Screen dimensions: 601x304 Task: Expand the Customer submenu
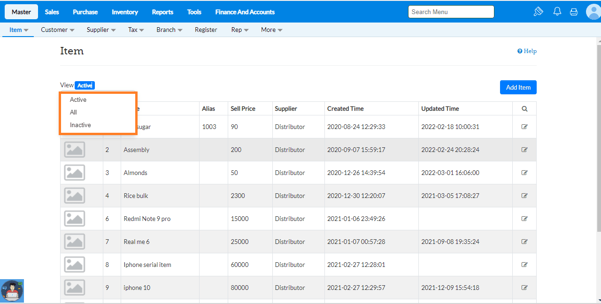[58, 30]
